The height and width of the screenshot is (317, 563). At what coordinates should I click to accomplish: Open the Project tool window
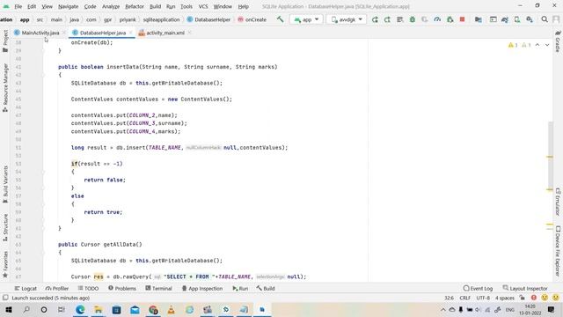point(5,41)
